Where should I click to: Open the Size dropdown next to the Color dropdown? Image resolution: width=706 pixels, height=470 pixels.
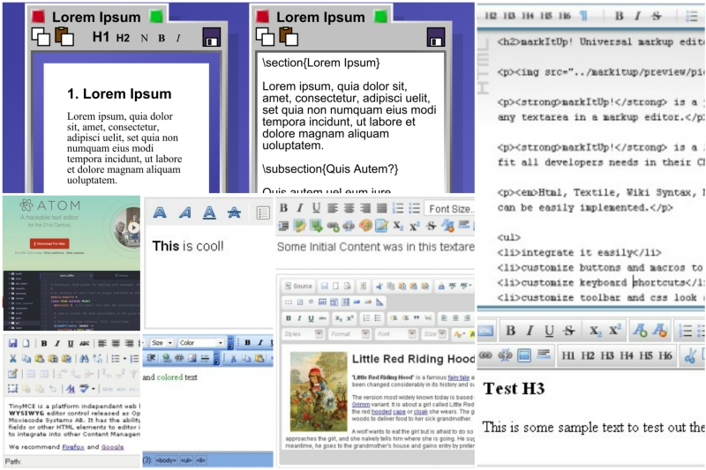tap(162, 343)
